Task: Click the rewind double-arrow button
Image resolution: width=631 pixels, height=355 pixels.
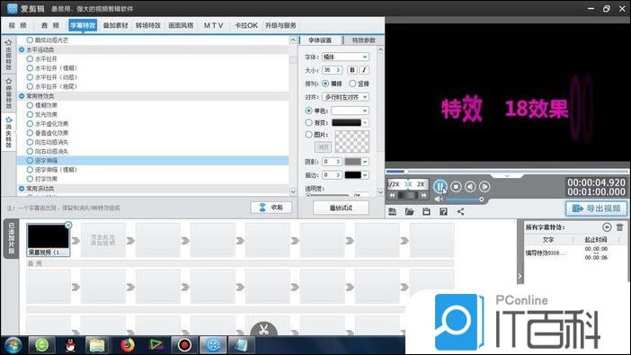Action: (393, 195)
